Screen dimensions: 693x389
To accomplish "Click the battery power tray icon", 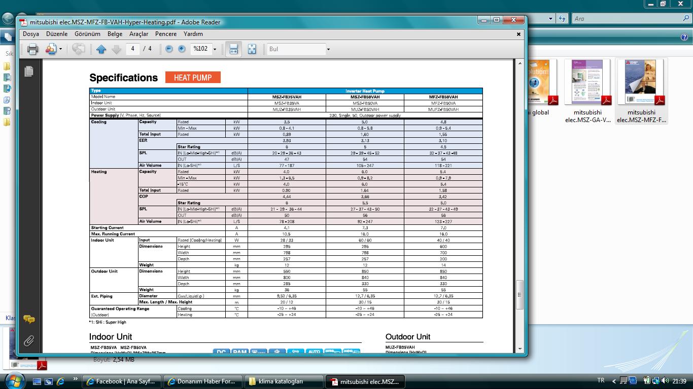I will tap(647, 381).
